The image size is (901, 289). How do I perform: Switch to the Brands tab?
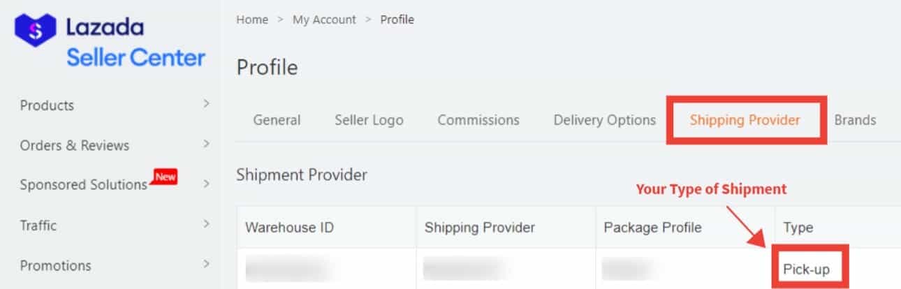[855, 120]
